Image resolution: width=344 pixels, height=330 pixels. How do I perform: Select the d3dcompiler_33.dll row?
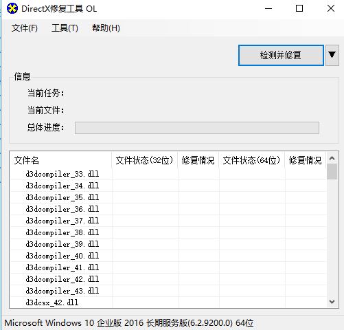pyautogui.click(x=168, y=174)
